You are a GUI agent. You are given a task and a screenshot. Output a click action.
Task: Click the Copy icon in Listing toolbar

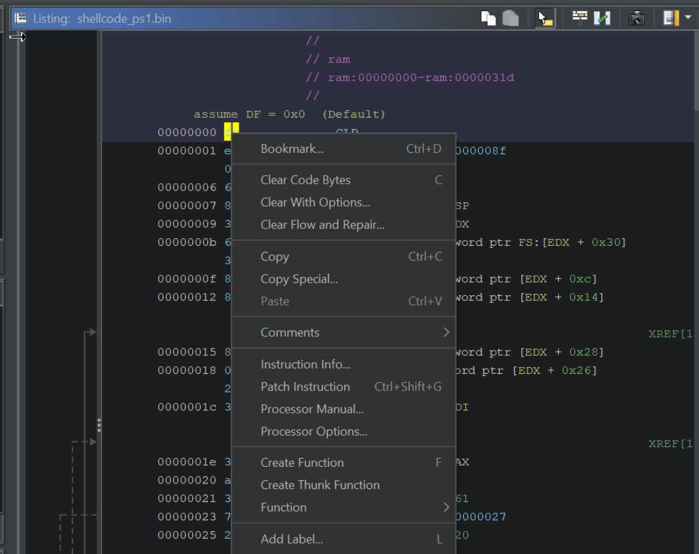click(x=488, y=19)
